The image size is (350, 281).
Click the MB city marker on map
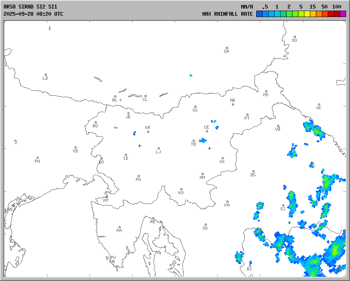point(233,104)
